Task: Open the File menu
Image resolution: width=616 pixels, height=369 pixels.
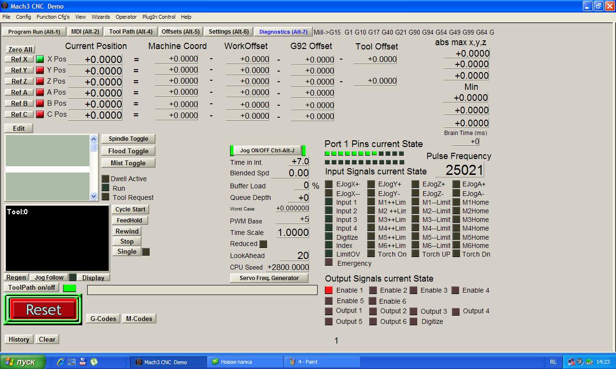Action: 6,17
